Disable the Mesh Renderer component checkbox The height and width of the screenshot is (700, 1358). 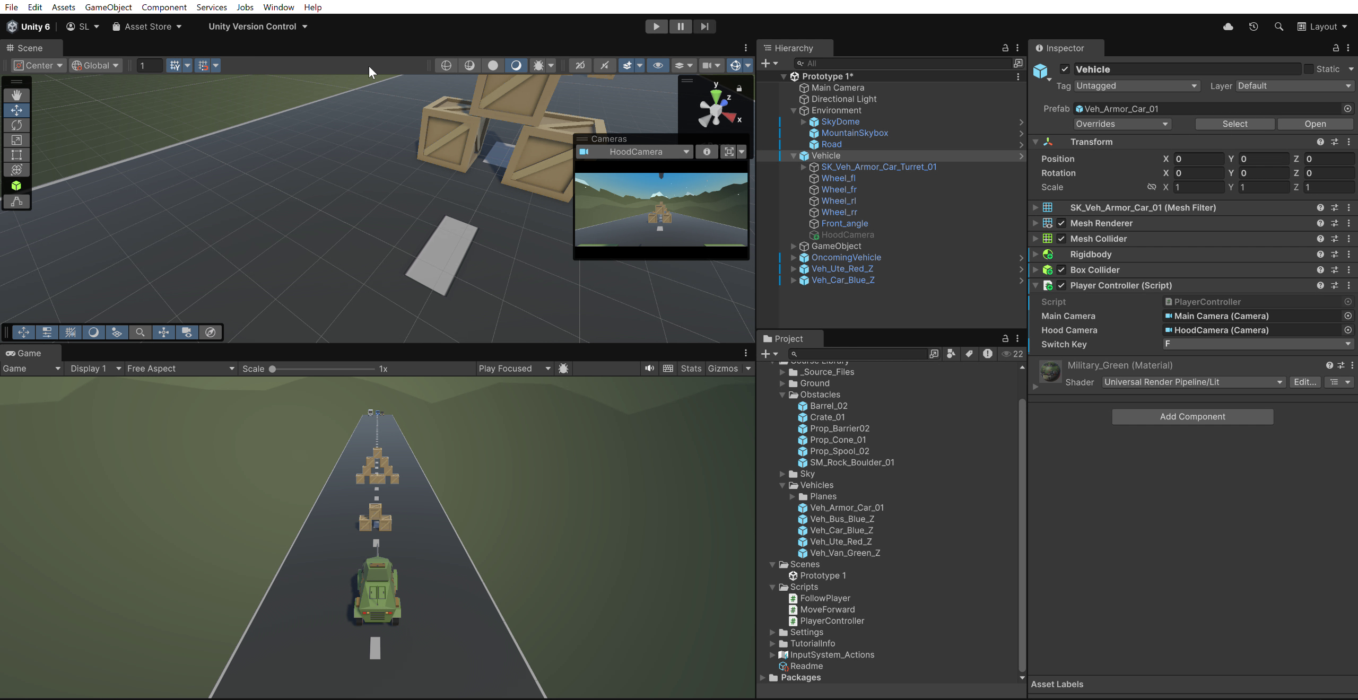(1062, 223)
